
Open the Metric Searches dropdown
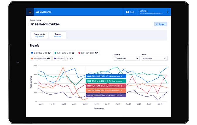155,59
